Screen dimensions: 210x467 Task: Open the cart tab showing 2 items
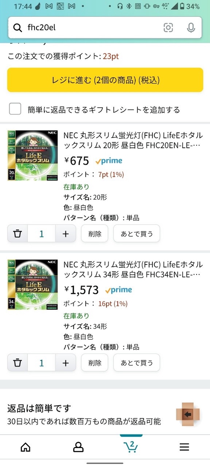coord(131,447)
